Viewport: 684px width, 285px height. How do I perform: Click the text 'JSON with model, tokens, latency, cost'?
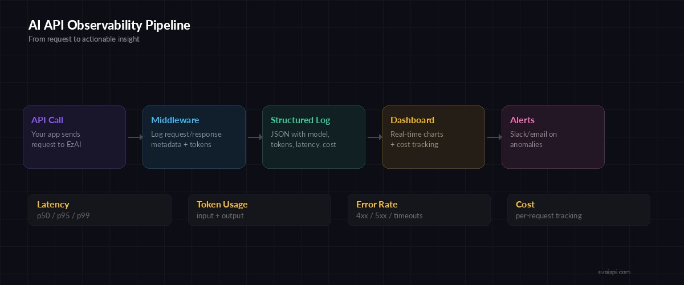(303, 140)
